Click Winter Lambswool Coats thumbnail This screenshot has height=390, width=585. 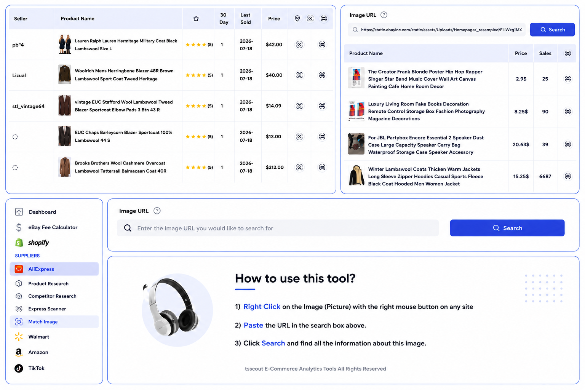pyautogui.click(x=356, y=175)
